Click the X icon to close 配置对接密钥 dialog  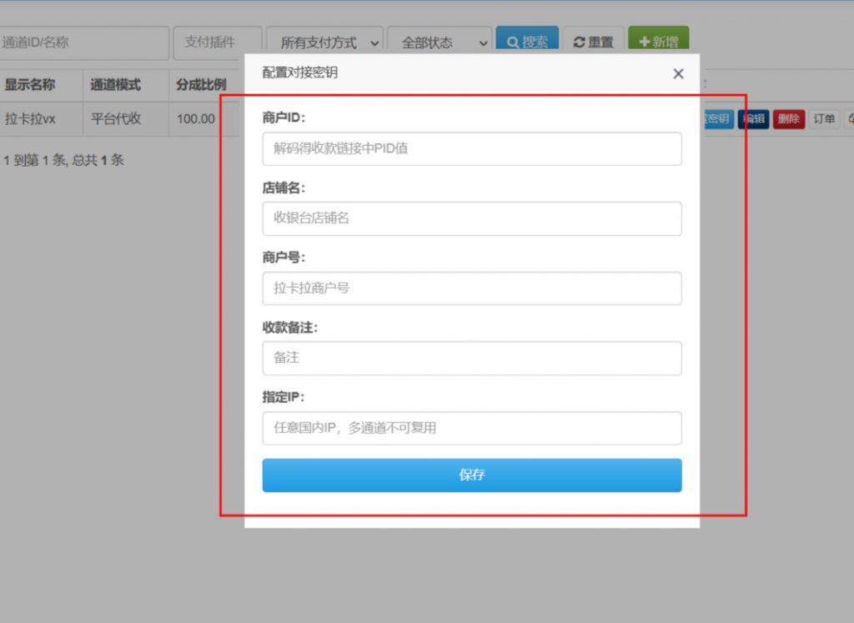point(678,73)
